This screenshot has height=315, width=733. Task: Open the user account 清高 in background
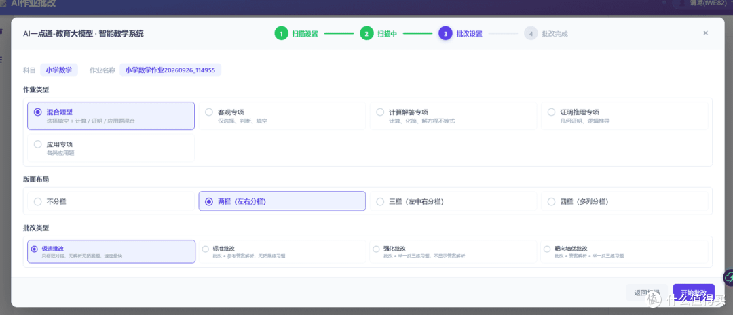click(704, 3)
